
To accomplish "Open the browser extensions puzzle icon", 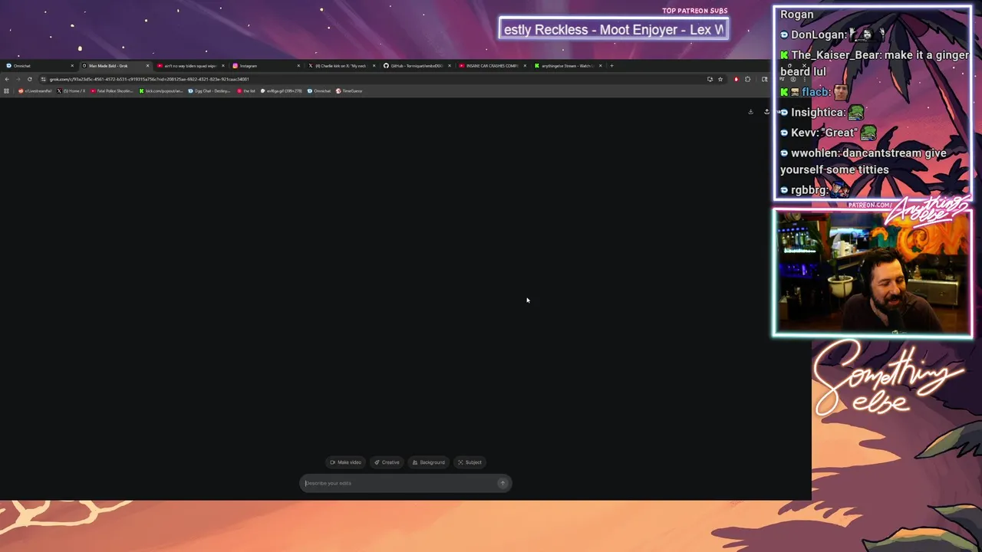I will [x=747, y=79].
